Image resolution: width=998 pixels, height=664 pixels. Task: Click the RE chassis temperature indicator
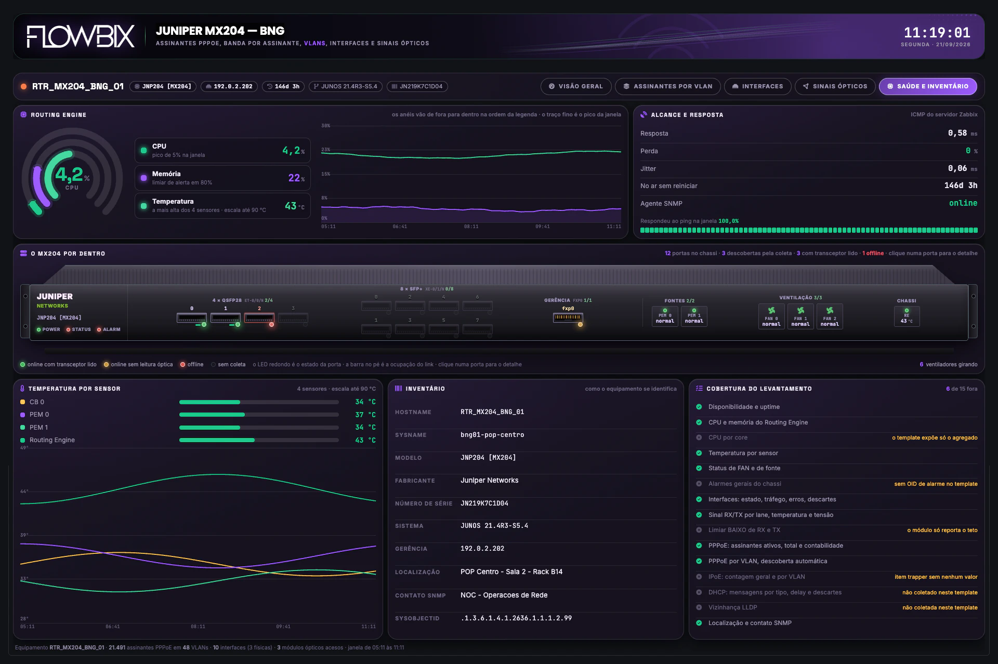[x=907, y=316]
